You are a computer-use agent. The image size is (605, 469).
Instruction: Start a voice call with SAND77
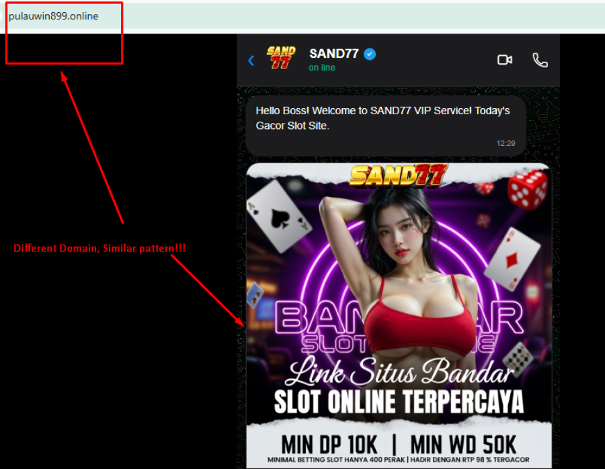(x=540, y=60)
